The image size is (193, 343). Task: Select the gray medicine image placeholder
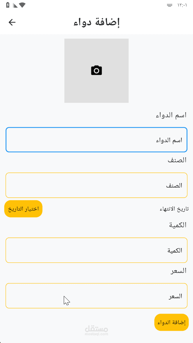click(96, 71)
